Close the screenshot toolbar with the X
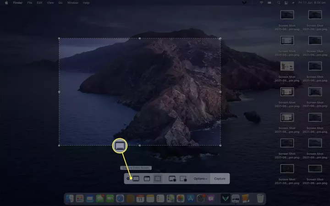The width and height of the screenshot is (330, 206). 128,179
